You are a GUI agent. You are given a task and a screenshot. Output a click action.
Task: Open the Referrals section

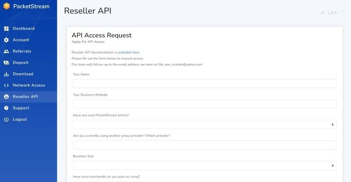(x=29, y=51)
